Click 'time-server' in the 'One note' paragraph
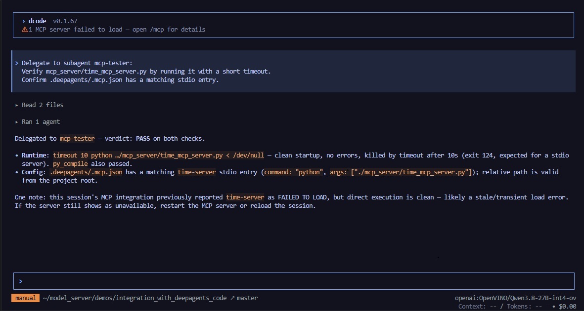This screenshot has width=584, height=311. (245, 197)
